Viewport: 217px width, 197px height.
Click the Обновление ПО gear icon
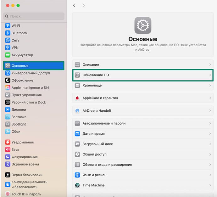pyautogui.click(x=77, y=75)
